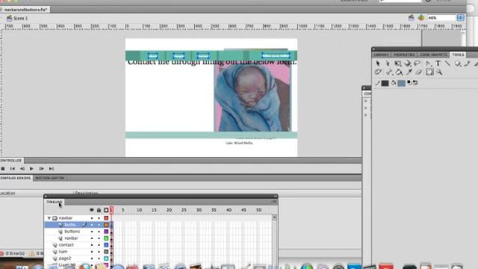Select the baby painting image on stage
478x269 pixels.
pyautogui.click(x=252, y=98)
